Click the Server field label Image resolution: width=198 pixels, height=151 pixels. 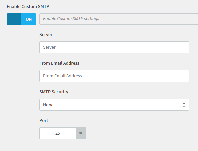pyautogui.click(x=46, y=34)
